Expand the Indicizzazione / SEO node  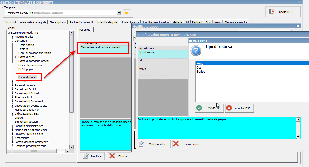13,114
